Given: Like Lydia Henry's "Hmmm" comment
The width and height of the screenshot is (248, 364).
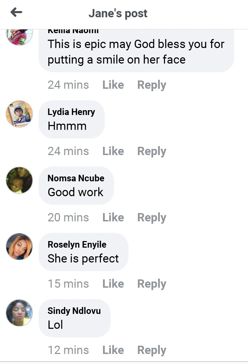Looking at the screenshot, I should pyautogui.click(x=113, y=151).
